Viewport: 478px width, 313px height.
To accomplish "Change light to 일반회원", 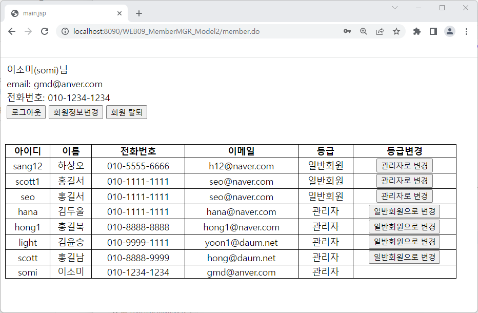I will click(x=404, y=242).
